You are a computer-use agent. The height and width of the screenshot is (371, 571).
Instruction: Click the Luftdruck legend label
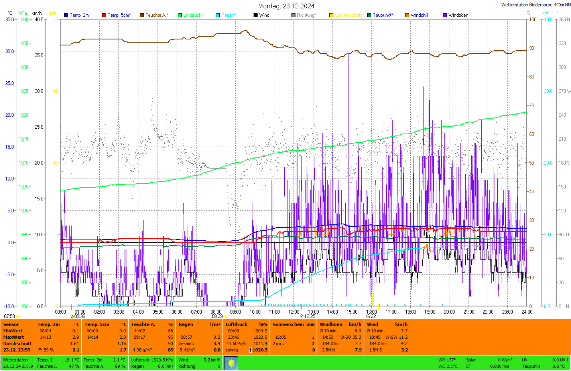tap(193, 15)
